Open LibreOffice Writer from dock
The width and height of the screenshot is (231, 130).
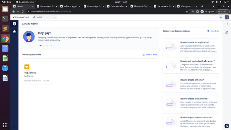tap(5, 78)
